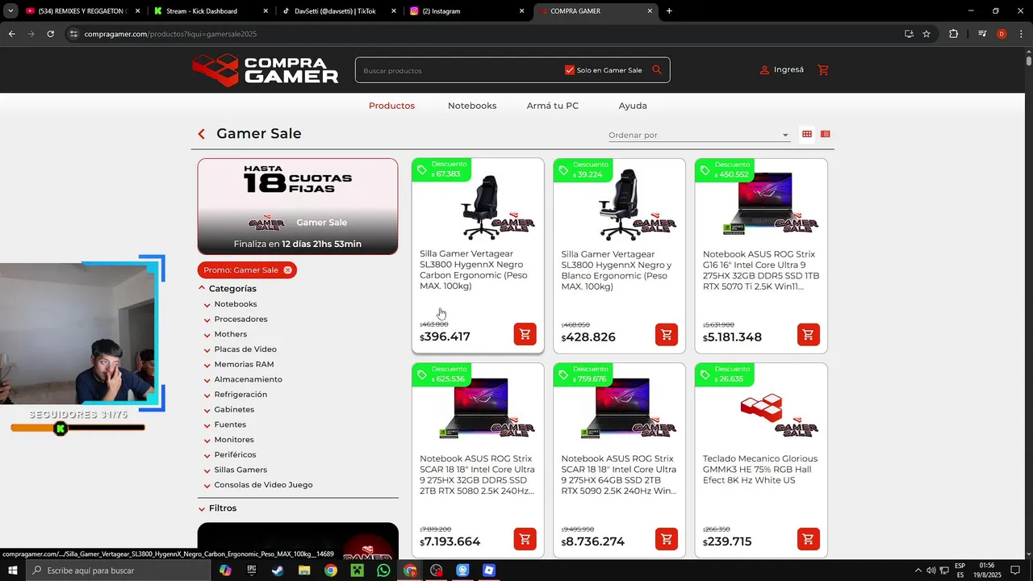Open Steam from taskbar
This screenshot has width=1033, height=581.
pyautogui.click(x=277, y=571)
